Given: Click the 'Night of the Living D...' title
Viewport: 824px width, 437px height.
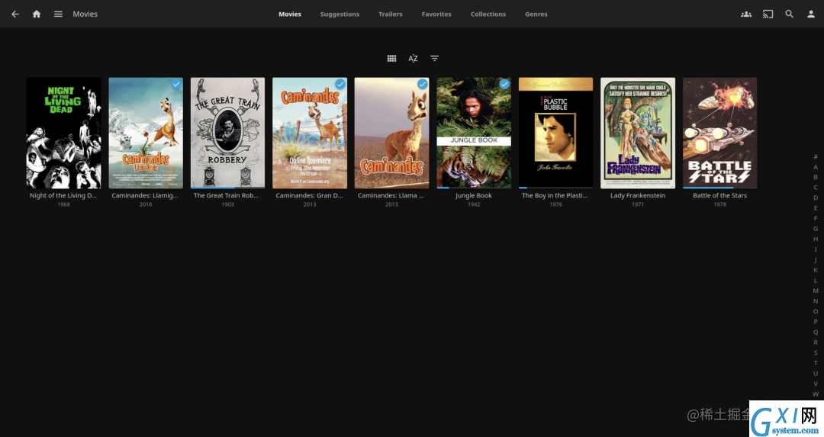Looking at the screenshot, I should pos(63,195).
